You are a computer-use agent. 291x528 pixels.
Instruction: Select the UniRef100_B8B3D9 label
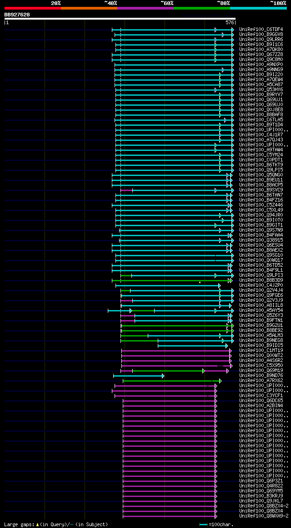(x=261, y=280)
